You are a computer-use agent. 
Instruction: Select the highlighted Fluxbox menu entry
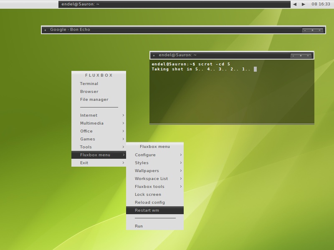tap(99, 155)
